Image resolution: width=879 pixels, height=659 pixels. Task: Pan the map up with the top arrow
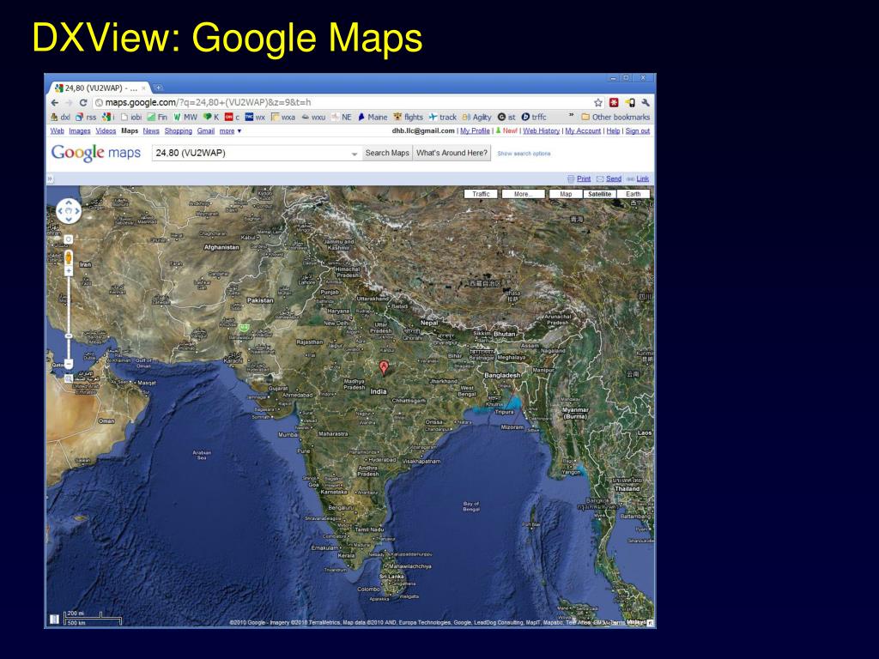tap(69, 204)
